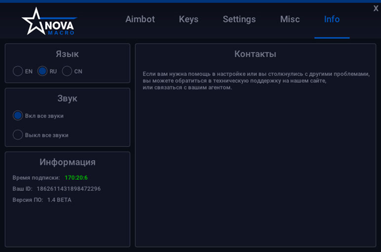Click the Info tab
Viewport: 381px width, 252px height.
[x=332, y=19]
